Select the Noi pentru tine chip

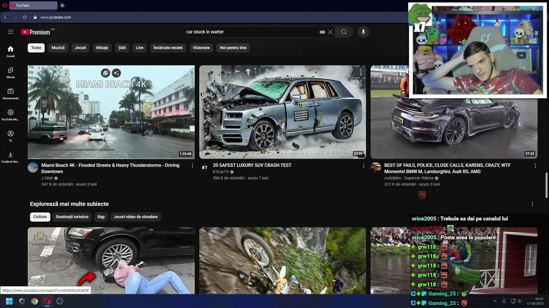[x=233, y=47]
